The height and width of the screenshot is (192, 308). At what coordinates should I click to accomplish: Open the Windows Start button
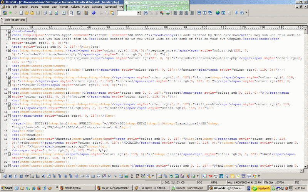pyautogui.click(x=7, y=188)
